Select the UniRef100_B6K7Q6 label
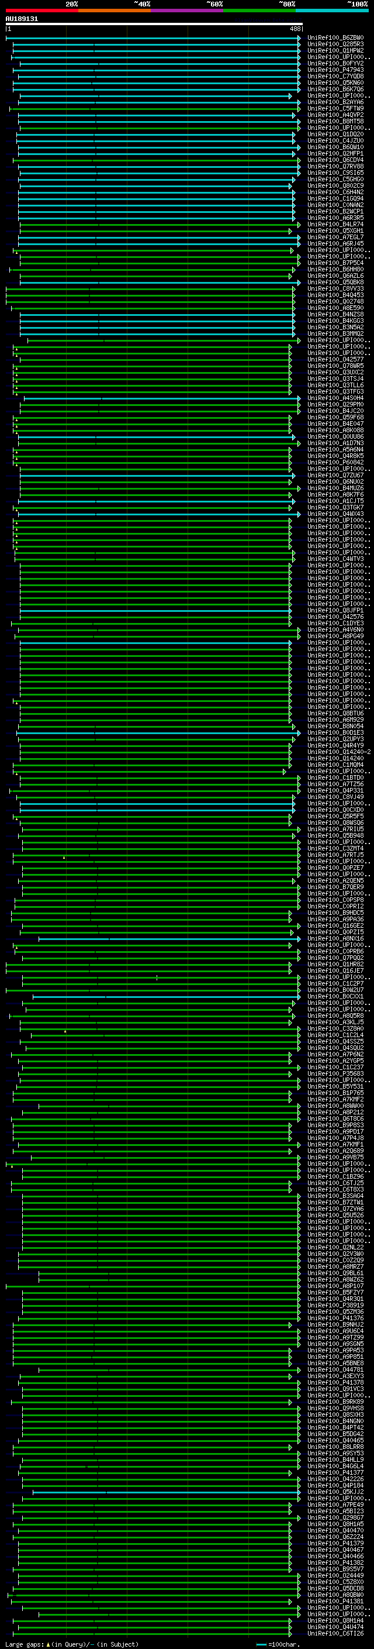The height and width of the screenshot is (1649, 374). (335, 89)
